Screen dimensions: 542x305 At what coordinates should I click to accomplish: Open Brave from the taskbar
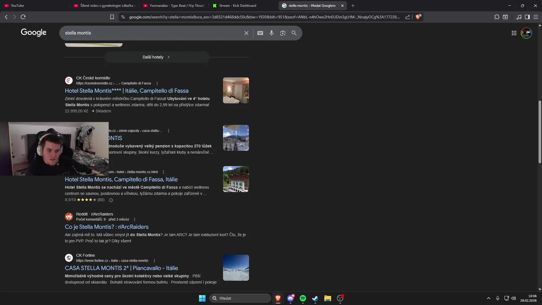click(278, 298)
